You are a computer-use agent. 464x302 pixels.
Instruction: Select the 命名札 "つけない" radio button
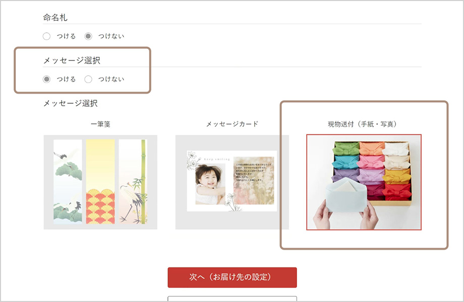pyautogui.click(x=88, y=36)
